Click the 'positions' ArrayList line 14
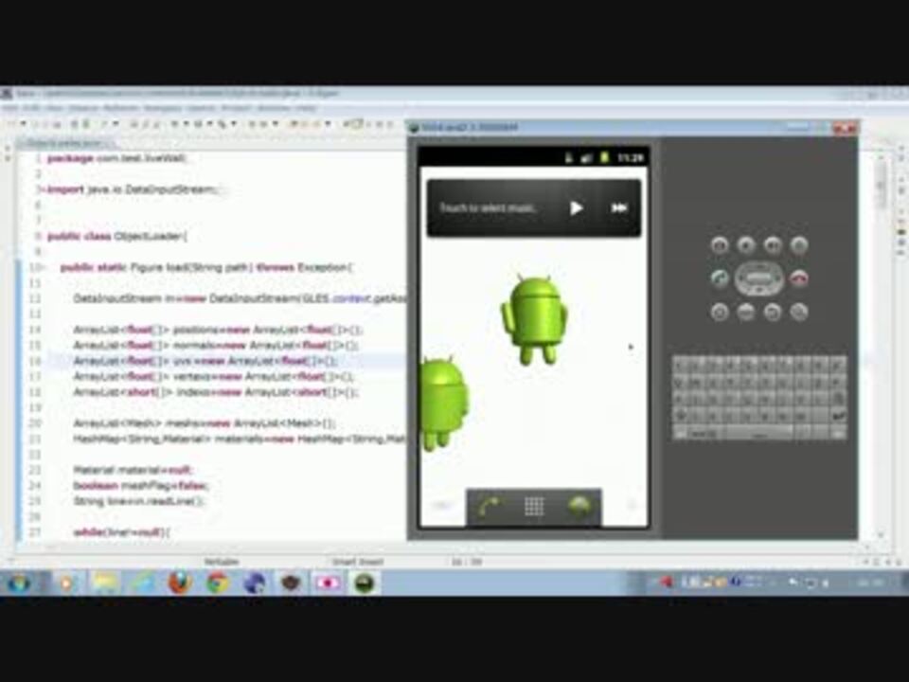Screen dimensions: 909x682 (x=218, y=330)
